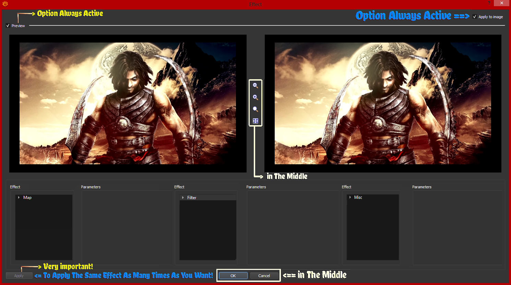Screen dimensions: 511x285
Task: Expand the Misc effect arrow
Action: 350,197
